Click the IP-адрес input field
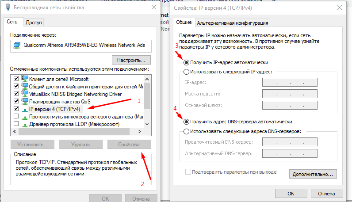This screenshot has width=352, height=202. point(290,82)
